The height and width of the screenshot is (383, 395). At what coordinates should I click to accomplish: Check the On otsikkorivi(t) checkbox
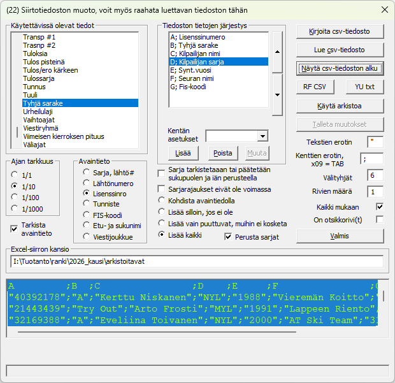[380, 219]
